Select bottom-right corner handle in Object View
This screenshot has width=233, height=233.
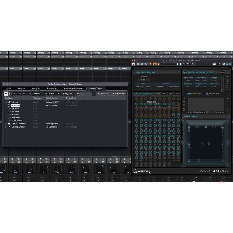pyautogui.click(x=228, y=165)
